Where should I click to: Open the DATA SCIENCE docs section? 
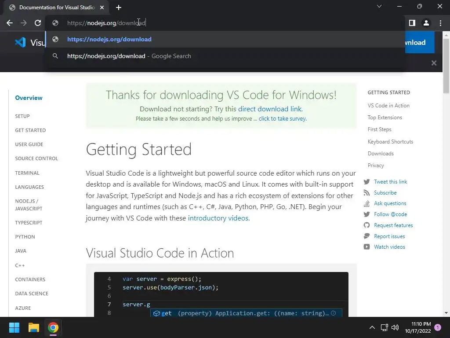point(32,294)
